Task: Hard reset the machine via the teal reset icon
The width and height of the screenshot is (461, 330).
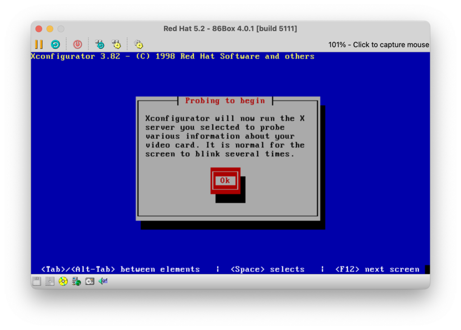Action: tap(55, 45)
